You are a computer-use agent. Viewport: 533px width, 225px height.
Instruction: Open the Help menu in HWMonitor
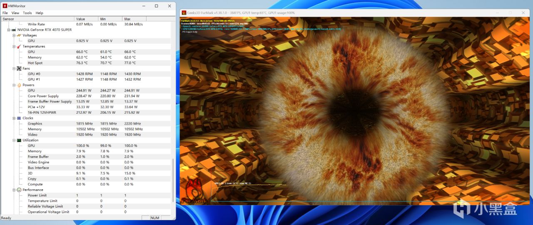pos(39,13)
